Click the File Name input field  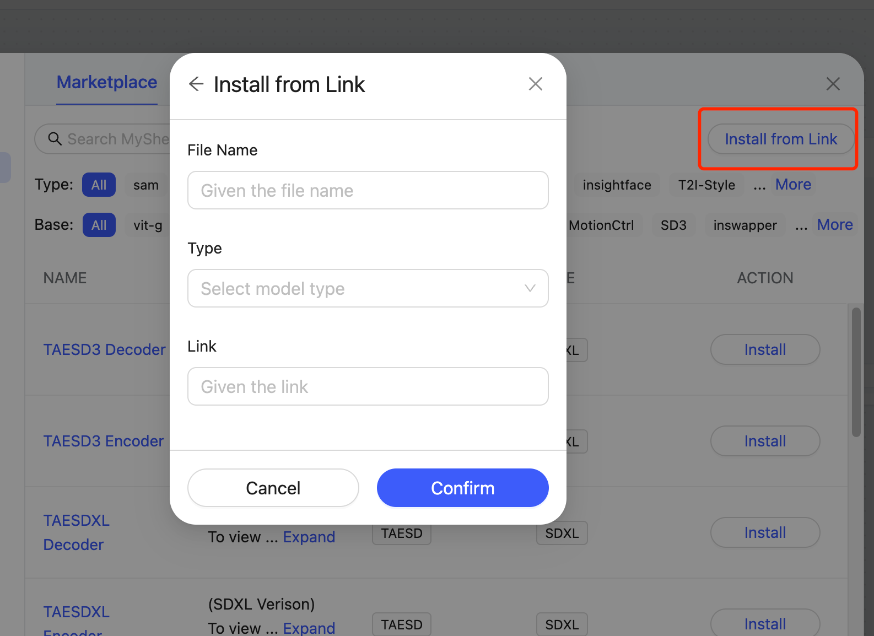368,190
